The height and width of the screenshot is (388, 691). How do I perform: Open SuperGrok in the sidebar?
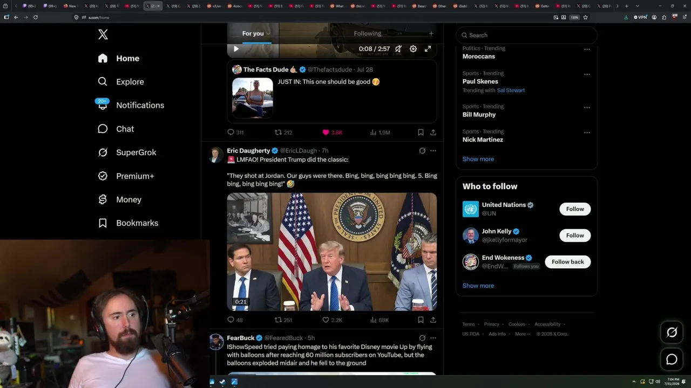click(127, 153)
